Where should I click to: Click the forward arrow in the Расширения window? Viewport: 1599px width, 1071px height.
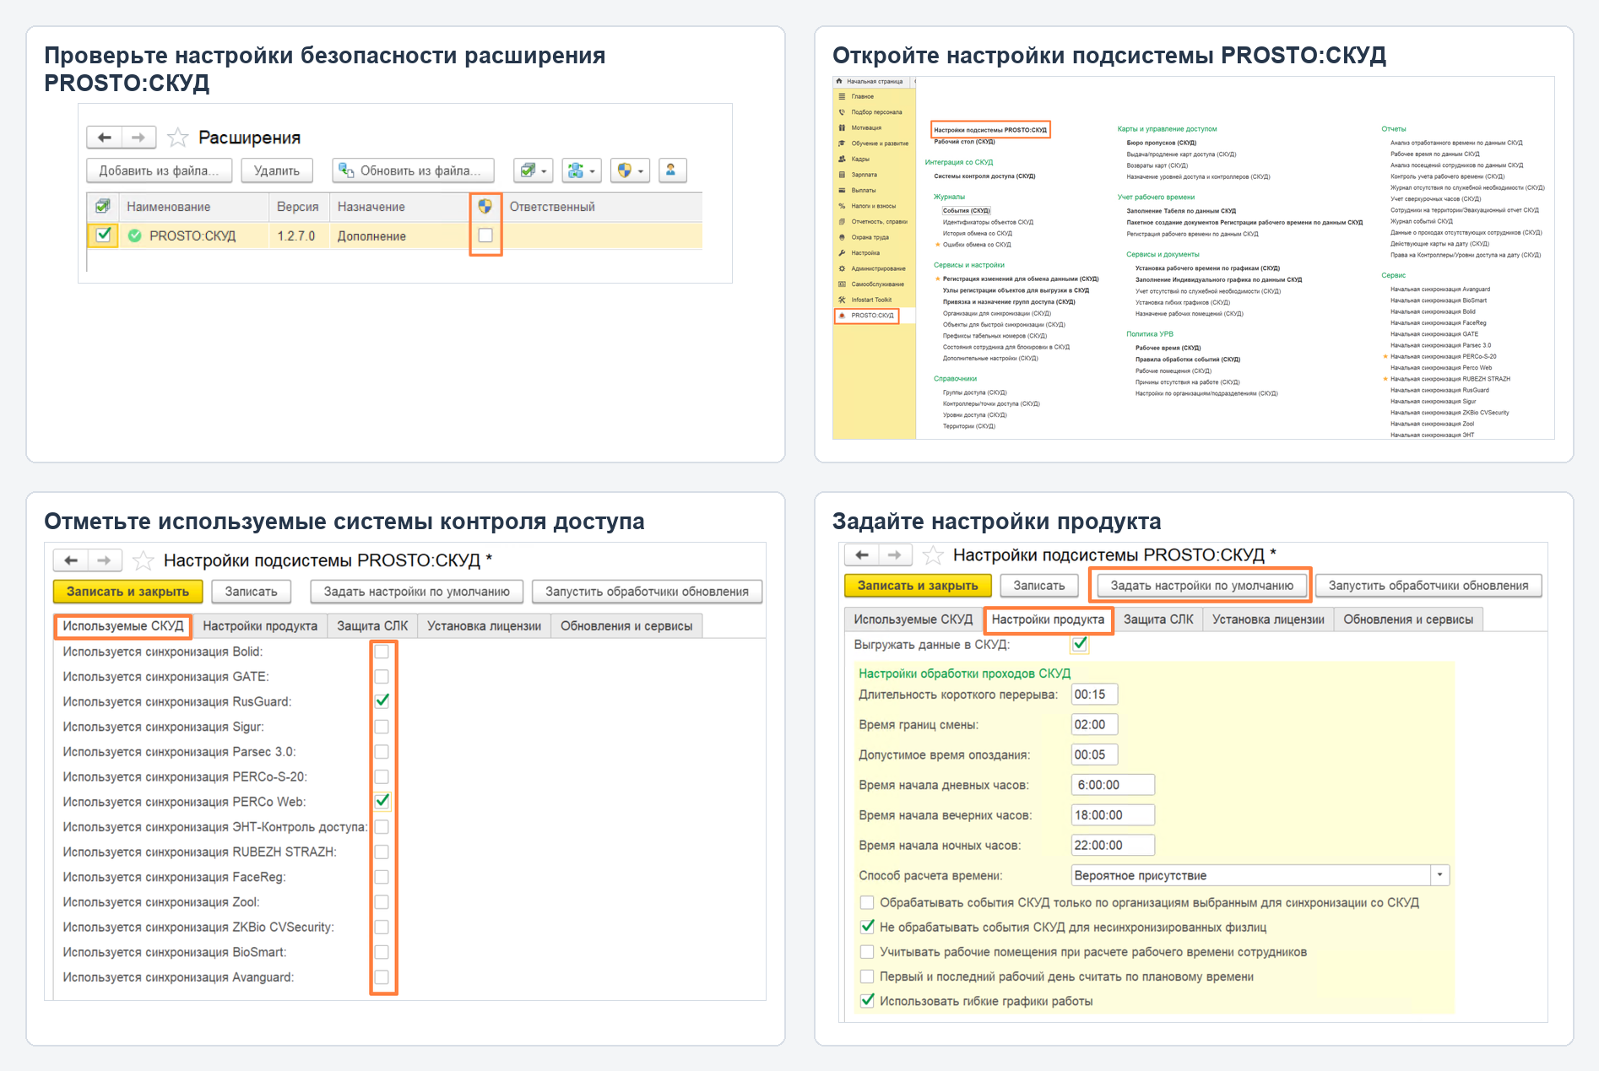point(138,138)
